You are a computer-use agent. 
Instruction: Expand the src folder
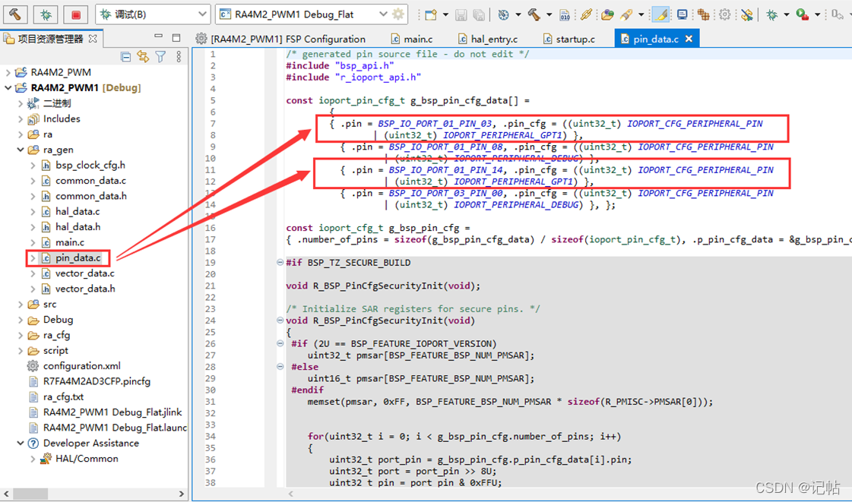20,305
